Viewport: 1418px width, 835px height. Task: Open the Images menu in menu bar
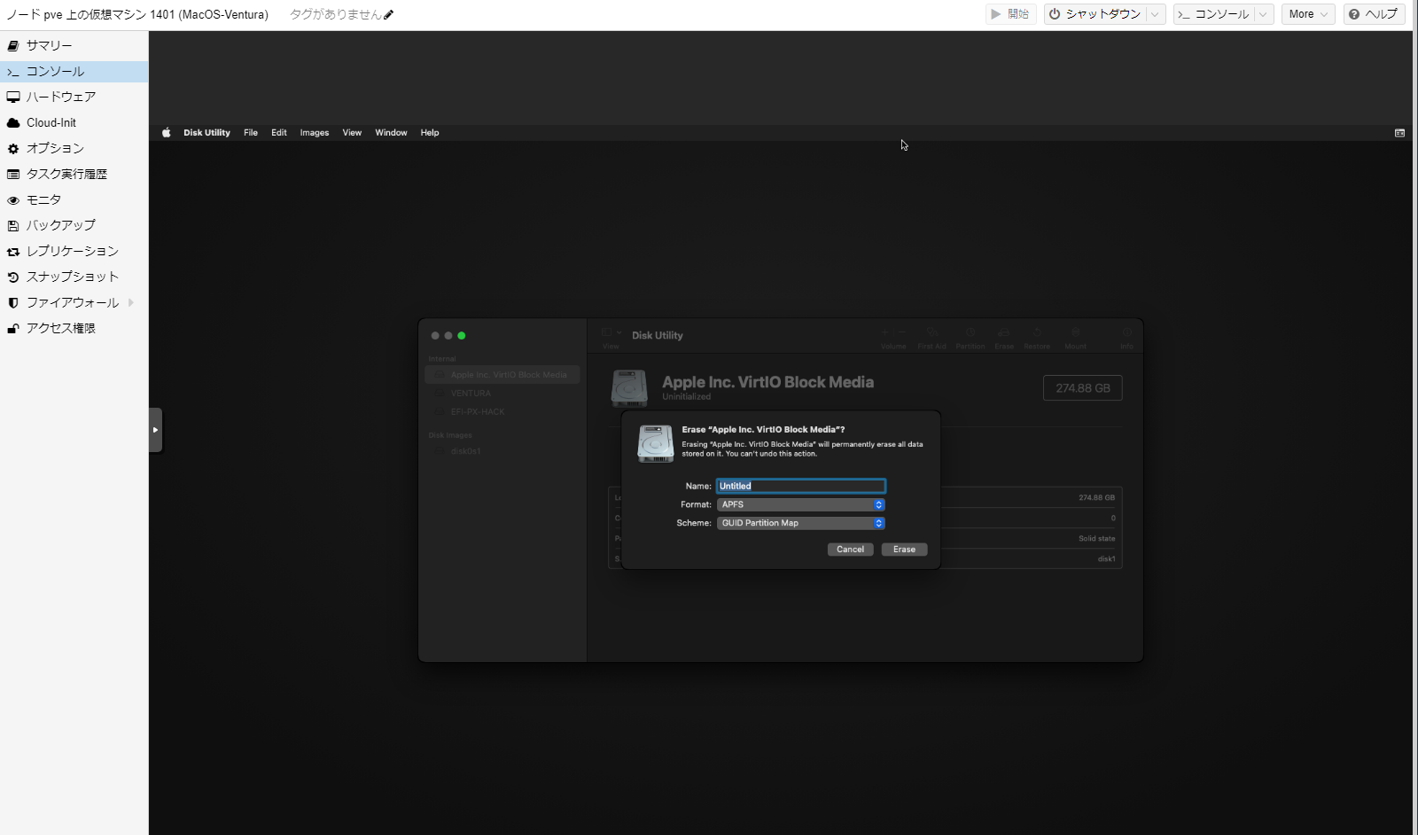[314, 133]
